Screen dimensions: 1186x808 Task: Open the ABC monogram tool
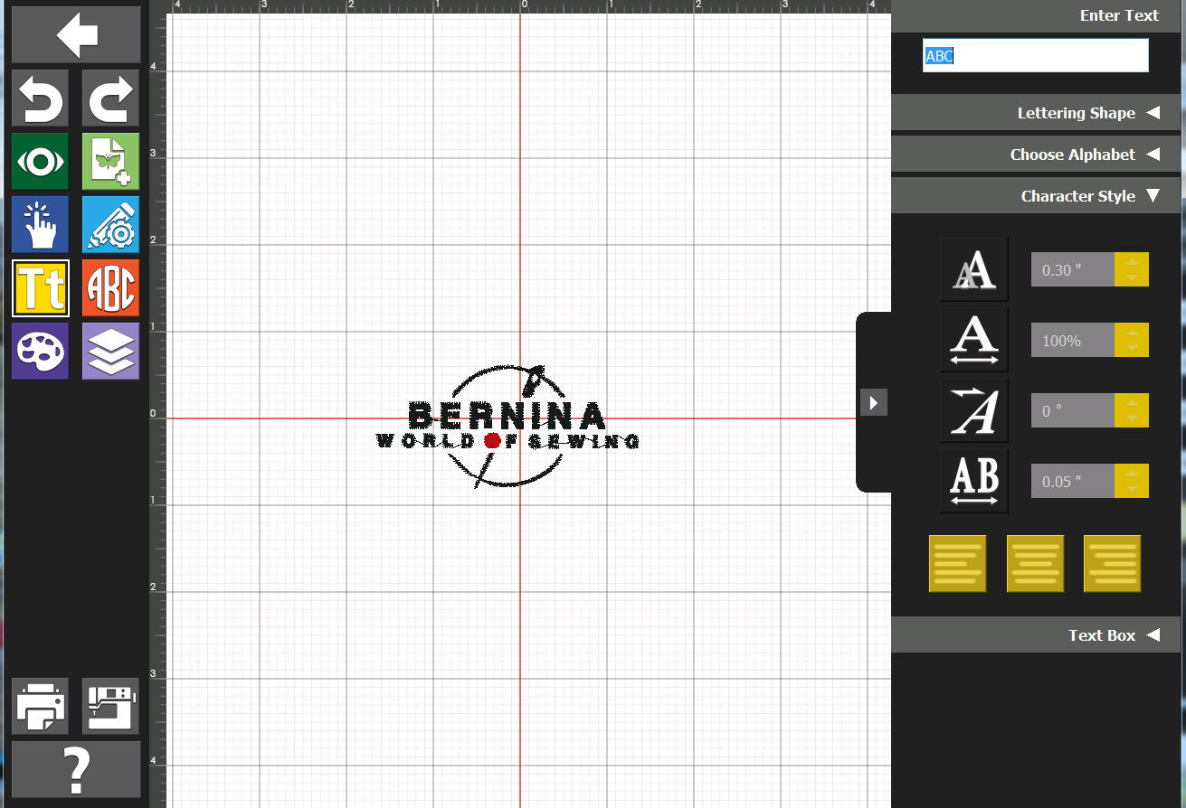111,288
